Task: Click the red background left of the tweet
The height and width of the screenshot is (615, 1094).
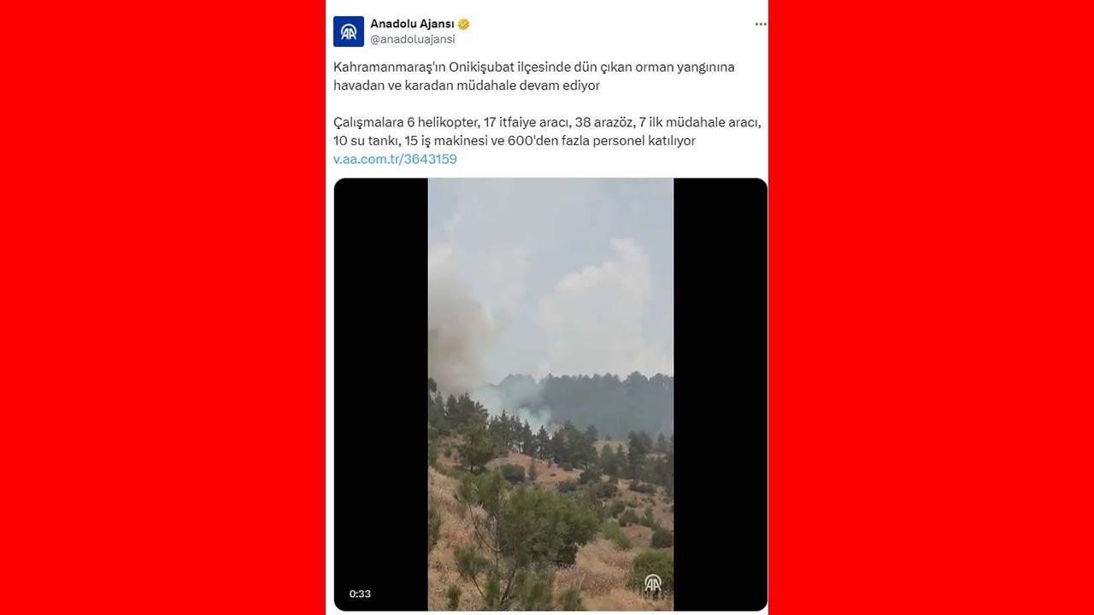Action: pyautogui.click(x=162, y=307)
